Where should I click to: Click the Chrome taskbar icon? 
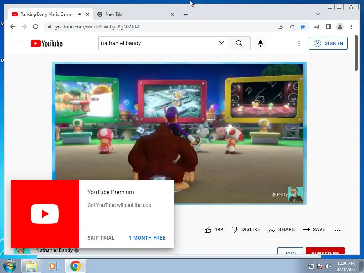coord(76,266)
